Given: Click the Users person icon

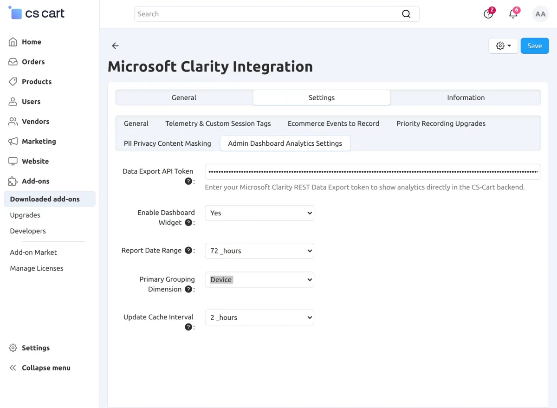Looking at the screenshot, I should (13, 102).
